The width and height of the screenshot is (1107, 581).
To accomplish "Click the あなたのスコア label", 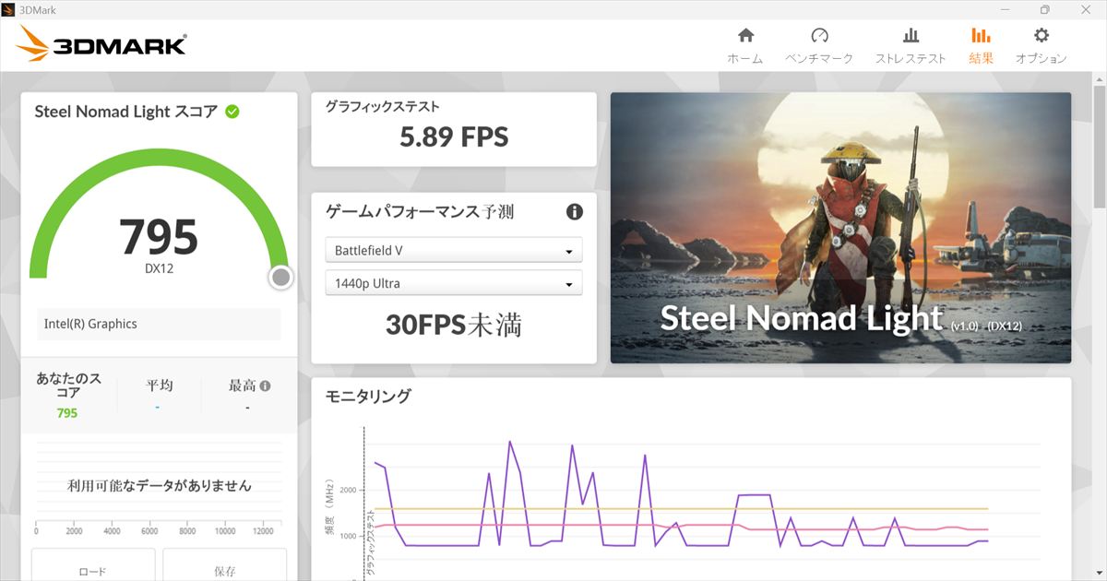I will pyautogui.click(x=67, y=385).
